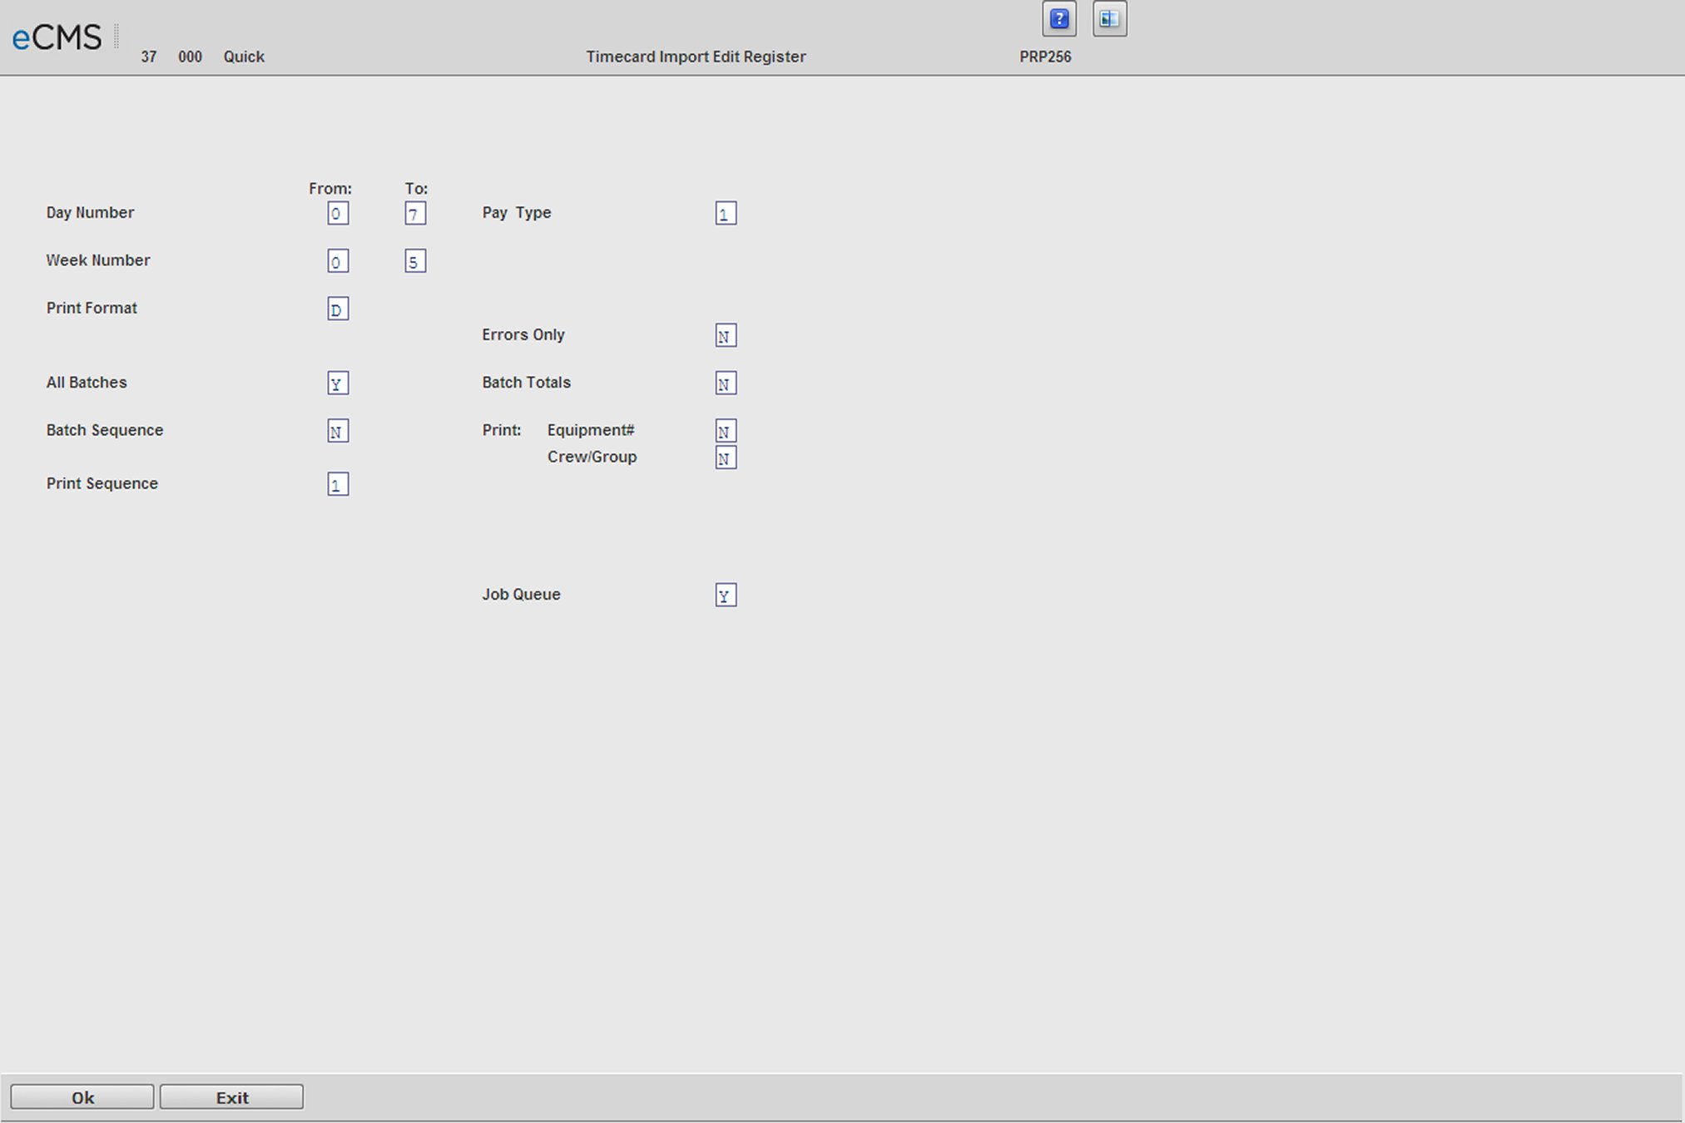
Task: Click the Exit button
Action: tap(231, 1097)
